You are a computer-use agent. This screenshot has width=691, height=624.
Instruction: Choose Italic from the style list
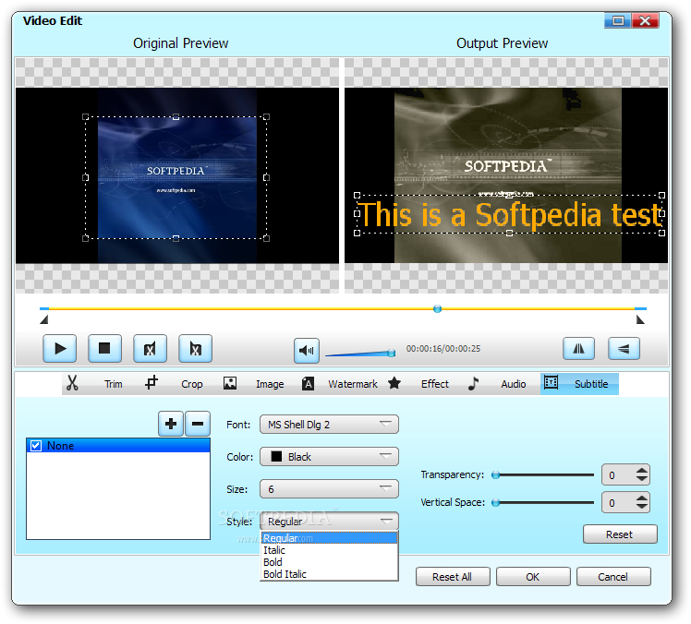coord(329,550)
